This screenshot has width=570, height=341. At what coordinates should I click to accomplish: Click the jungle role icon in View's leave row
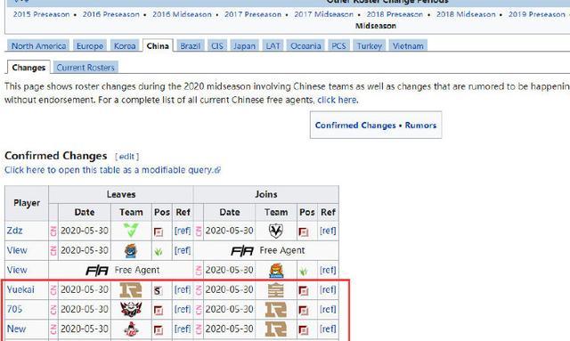pos(159,251)
